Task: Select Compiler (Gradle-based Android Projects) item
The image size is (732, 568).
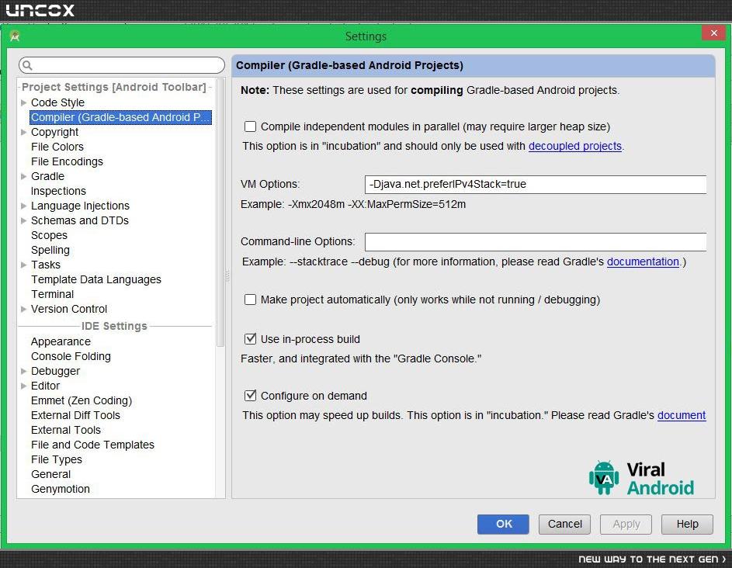Action: 120,117
